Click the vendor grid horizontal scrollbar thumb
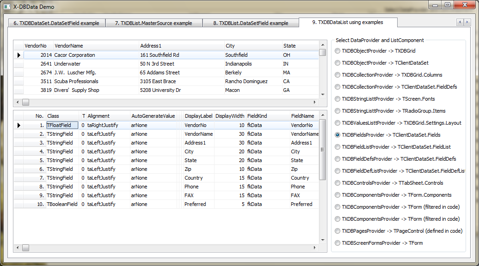The width and height of the screenshot is (479, 266). tap(26, 102)
